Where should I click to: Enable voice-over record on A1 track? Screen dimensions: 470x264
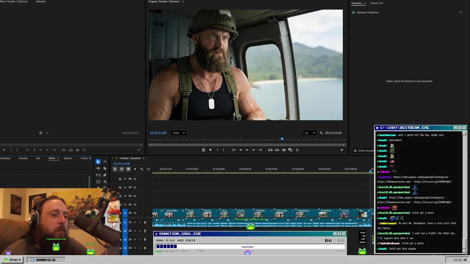point(145,222)
